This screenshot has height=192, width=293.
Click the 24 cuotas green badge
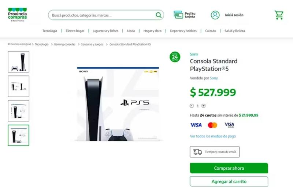[x=175, y=57]
